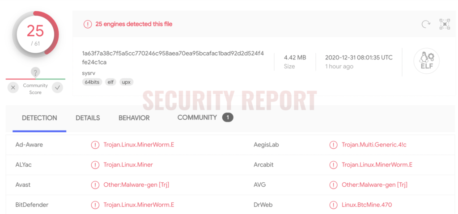
Task: Click the upx tag
Action: pos(127,82)
